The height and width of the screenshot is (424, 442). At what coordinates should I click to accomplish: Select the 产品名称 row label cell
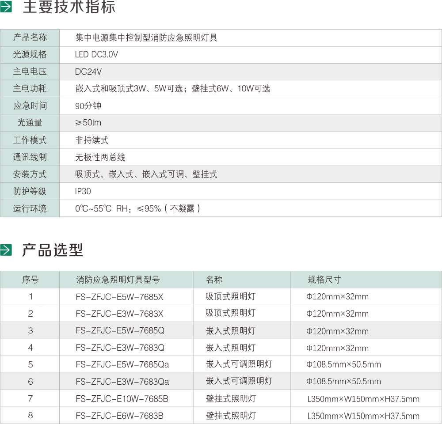[29, 38]
